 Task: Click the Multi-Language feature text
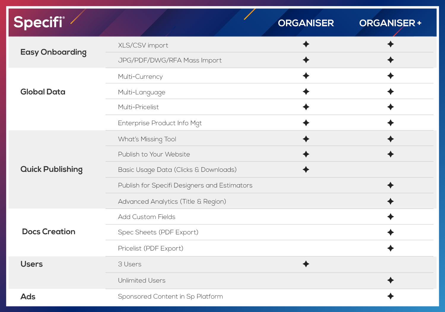142,92
